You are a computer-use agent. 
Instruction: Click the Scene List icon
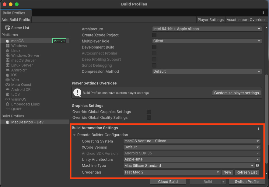coord(8,28)
